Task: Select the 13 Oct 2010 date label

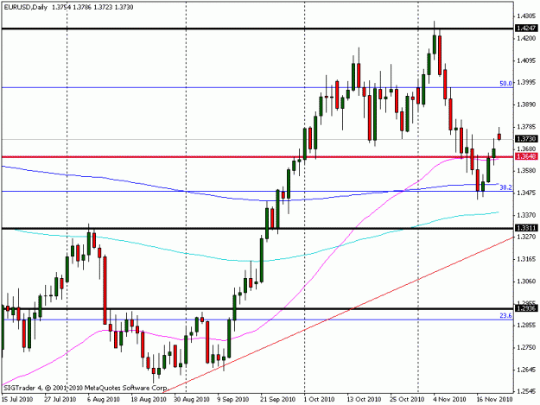Action: [x=365, y=400]
